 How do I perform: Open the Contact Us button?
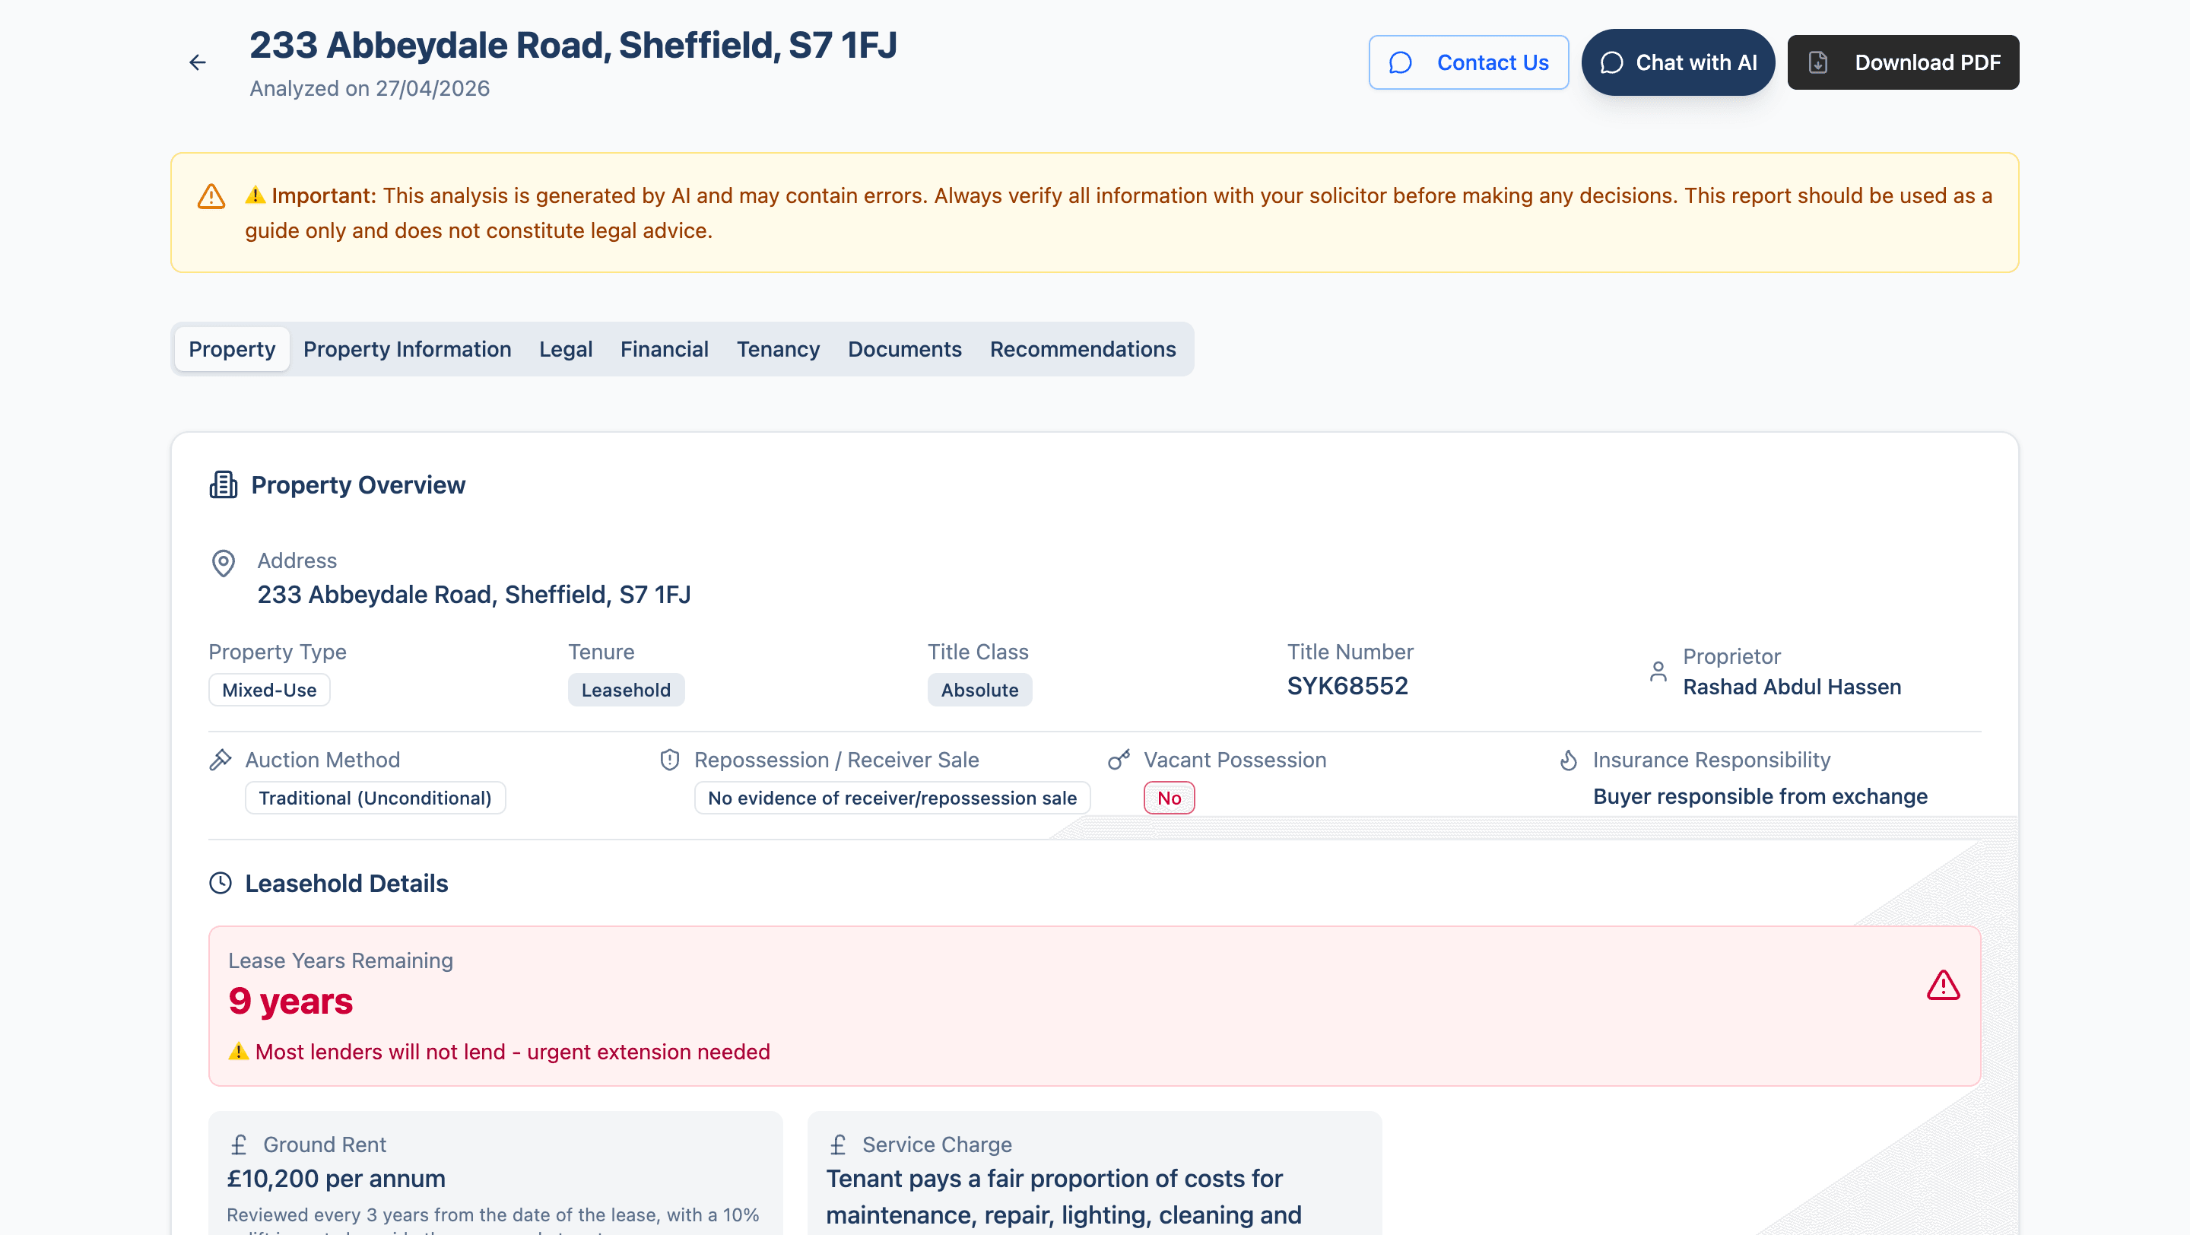point(1468,62)
